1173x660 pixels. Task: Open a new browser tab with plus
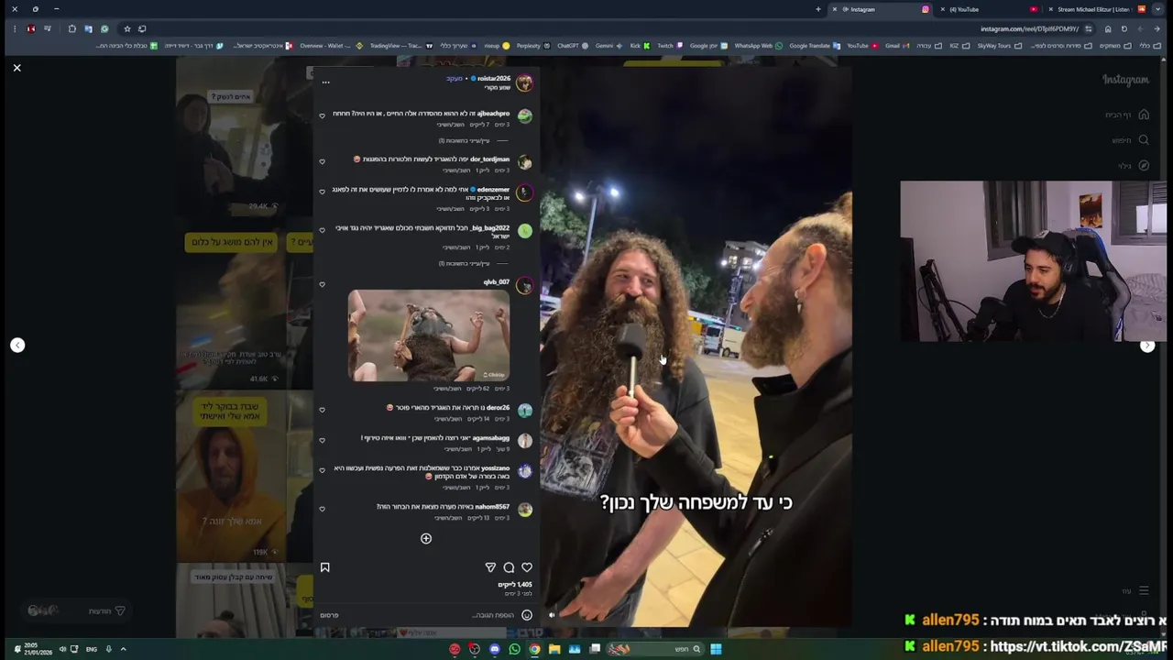(x=818, y=9)
